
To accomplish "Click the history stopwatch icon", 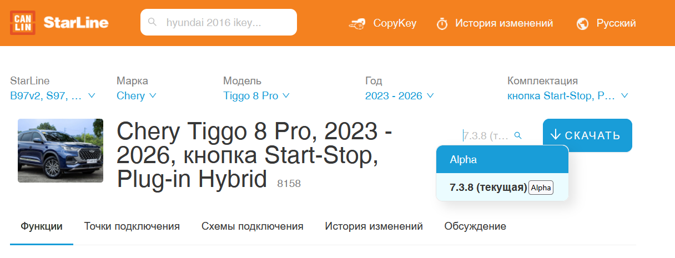I will click(442, 23).
